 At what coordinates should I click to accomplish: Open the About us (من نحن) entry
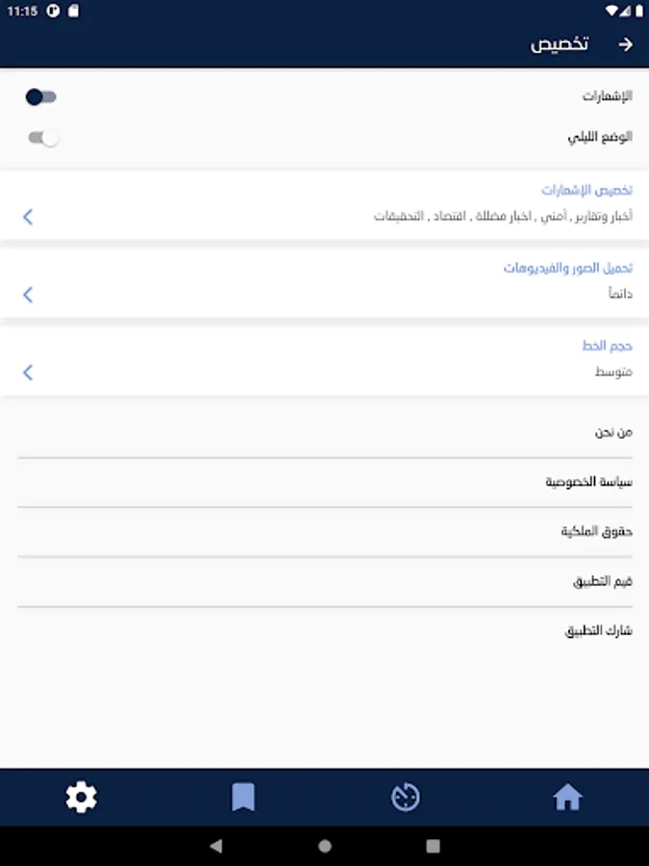point(325,432)
